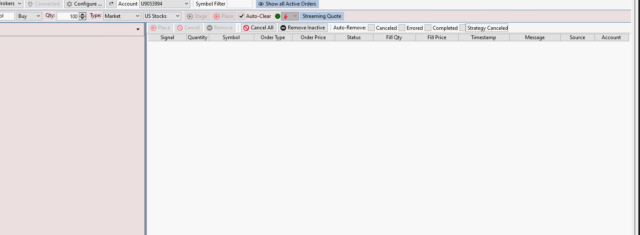Enable Strategy Canceled checkbox
The height and width of the screenshot is (235, 640).
tap(463, 28)
